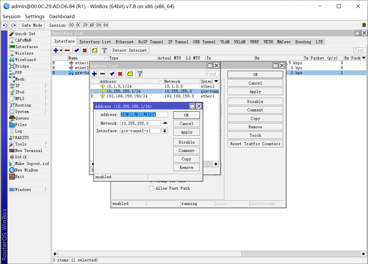Click the funnel filter icon in Interface List toolbar
Viewport: 368px width, 264px height.
(104, 50)
